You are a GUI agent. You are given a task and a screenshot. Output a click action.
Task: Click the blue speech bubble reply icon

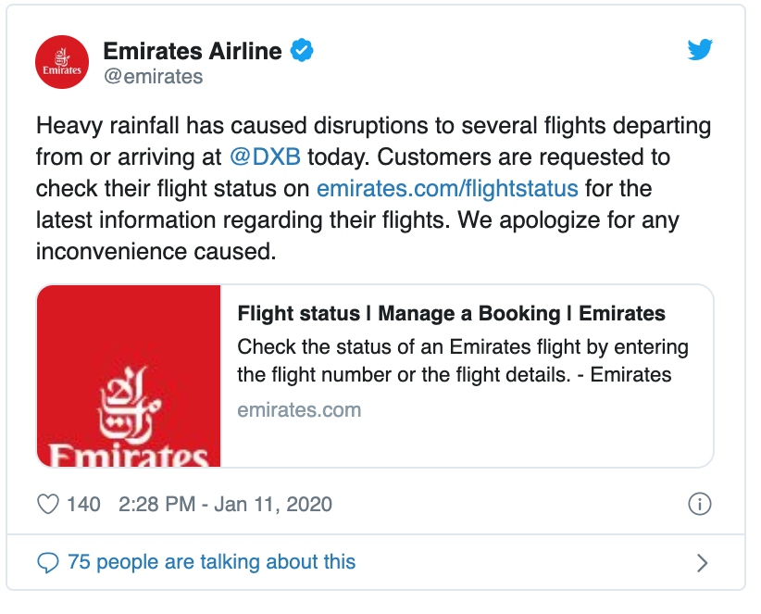[x=47, y=562]
